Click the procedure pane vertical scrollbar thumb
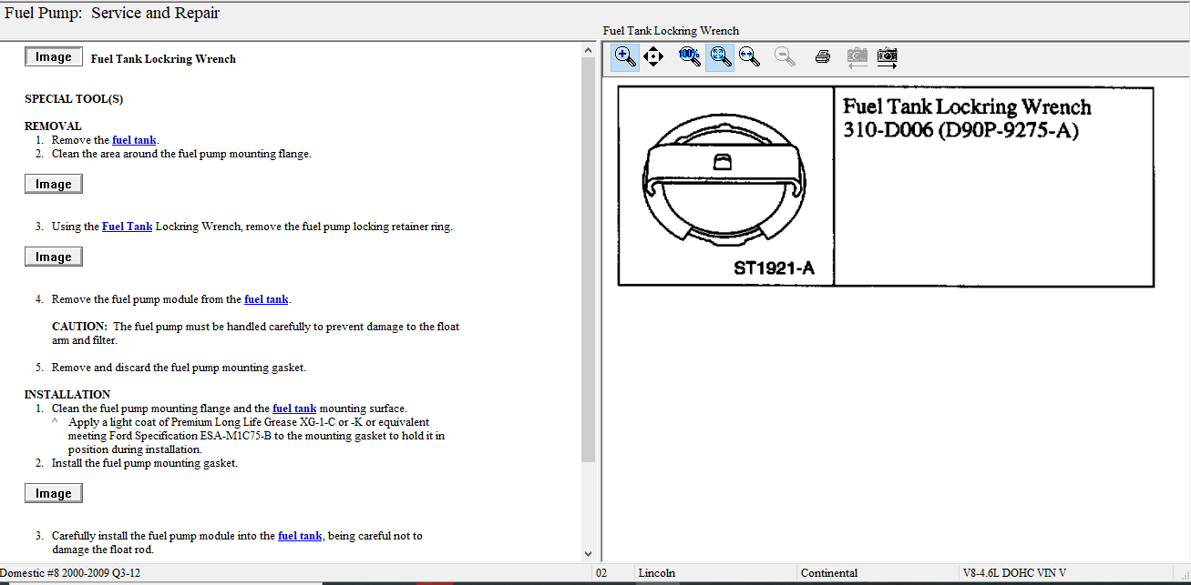Viewport: 1191px width, 585px height. (588, 259)
